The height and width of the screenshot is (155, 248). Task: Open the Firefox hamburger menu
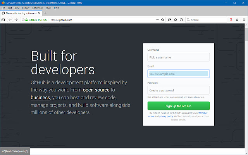click(x=244, y=20)
